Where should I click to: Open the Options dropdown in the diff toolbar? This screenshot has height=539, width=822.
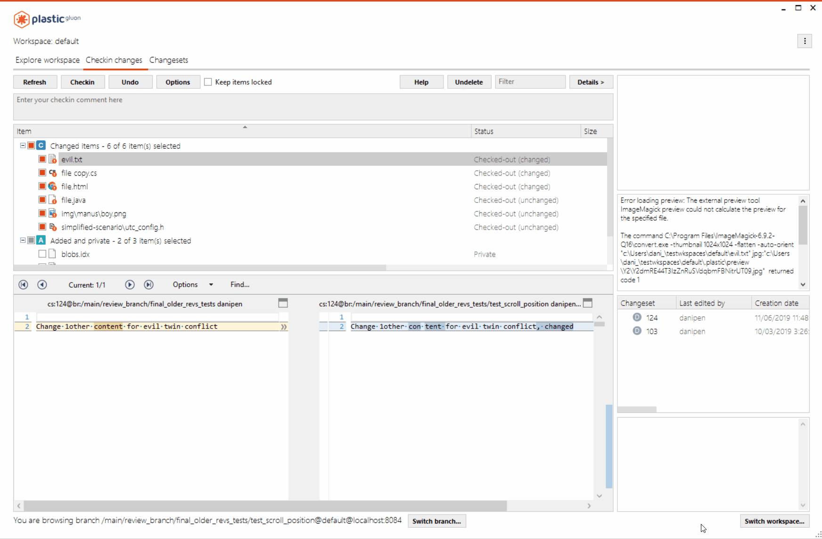click(191, 284)
